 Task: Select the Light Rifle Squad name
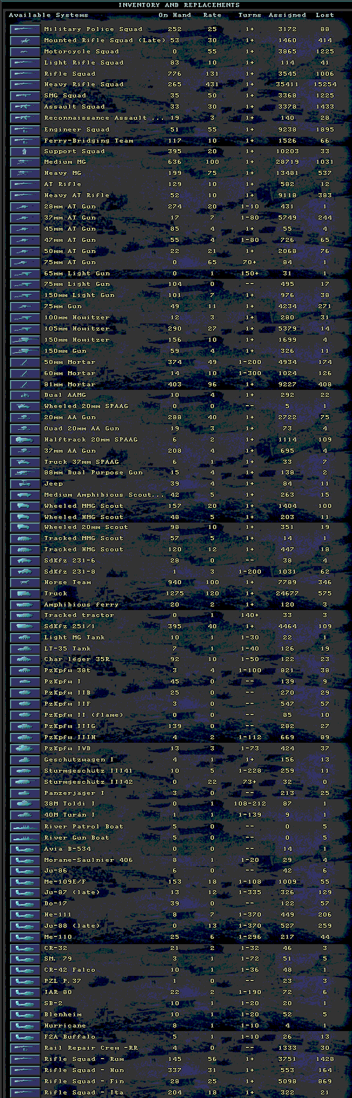pyautogui.click(x=84, y=62)
